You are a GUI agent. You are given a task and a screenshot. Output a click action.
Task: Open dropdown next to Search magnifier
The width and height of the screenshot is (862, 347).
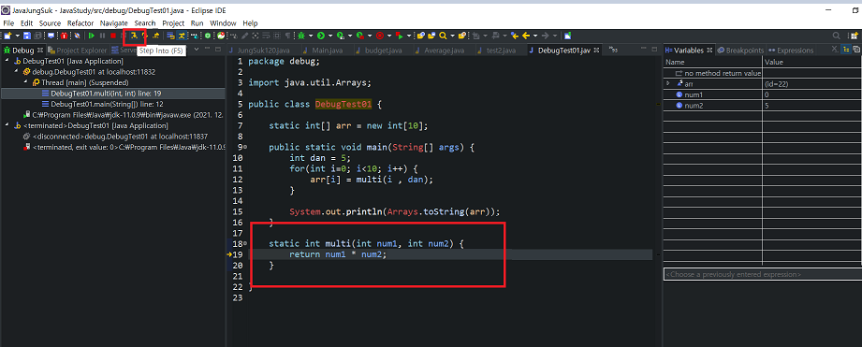(x=452, y=36)
